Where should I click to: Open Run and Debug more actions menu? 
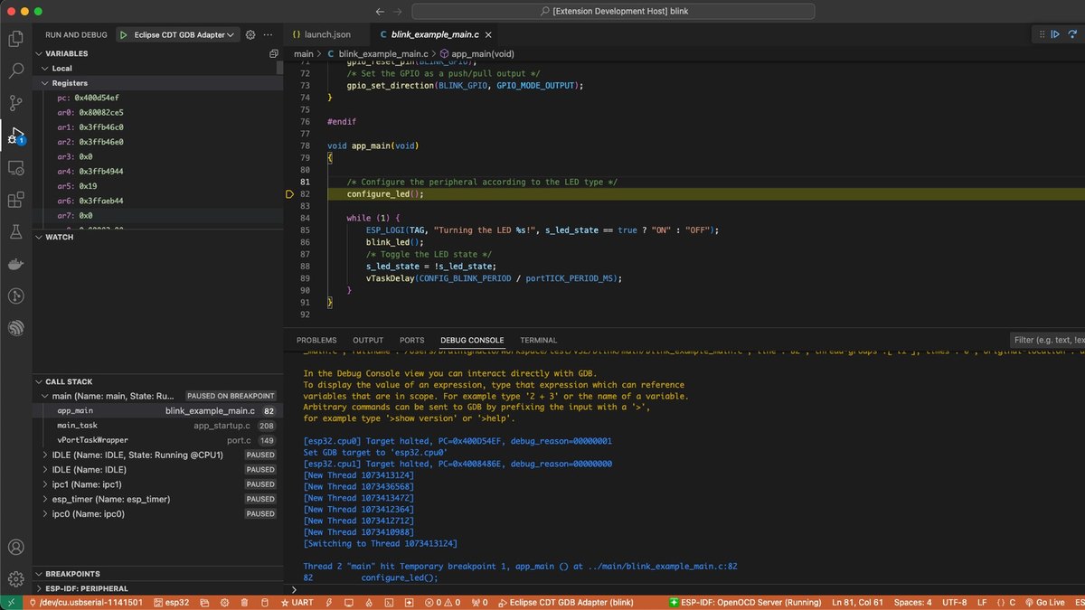point(269,34)
